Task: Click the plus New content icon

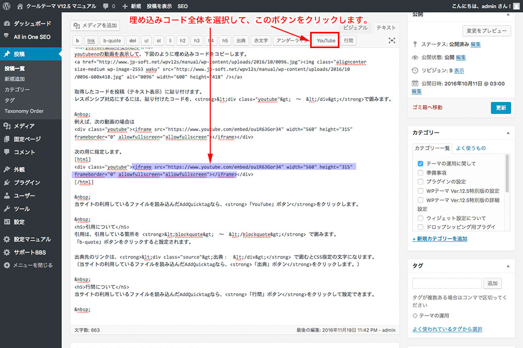Action: pyautogui.click(x=125, y=6)
